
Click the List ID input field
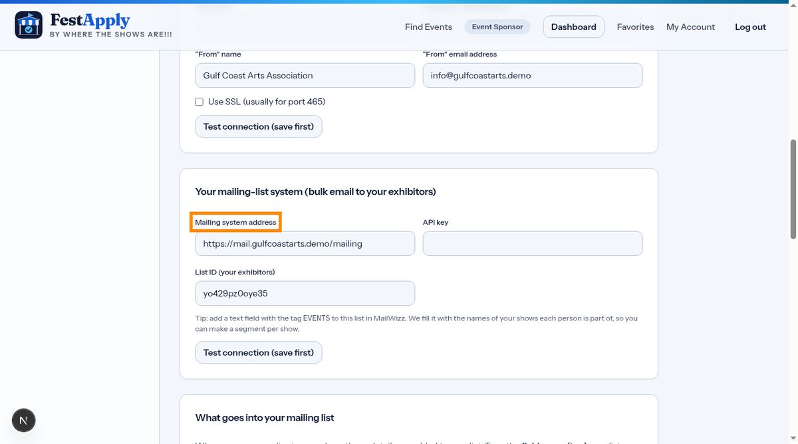305,293
